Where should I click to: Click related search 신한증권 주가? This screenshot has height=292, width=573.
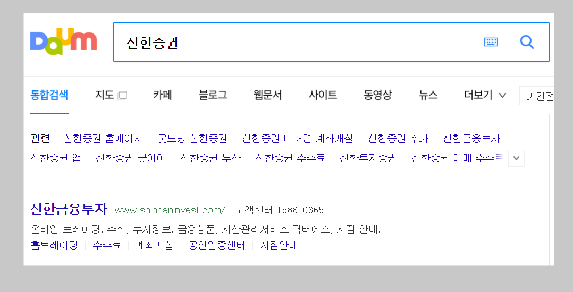click(x=398, y=139)
